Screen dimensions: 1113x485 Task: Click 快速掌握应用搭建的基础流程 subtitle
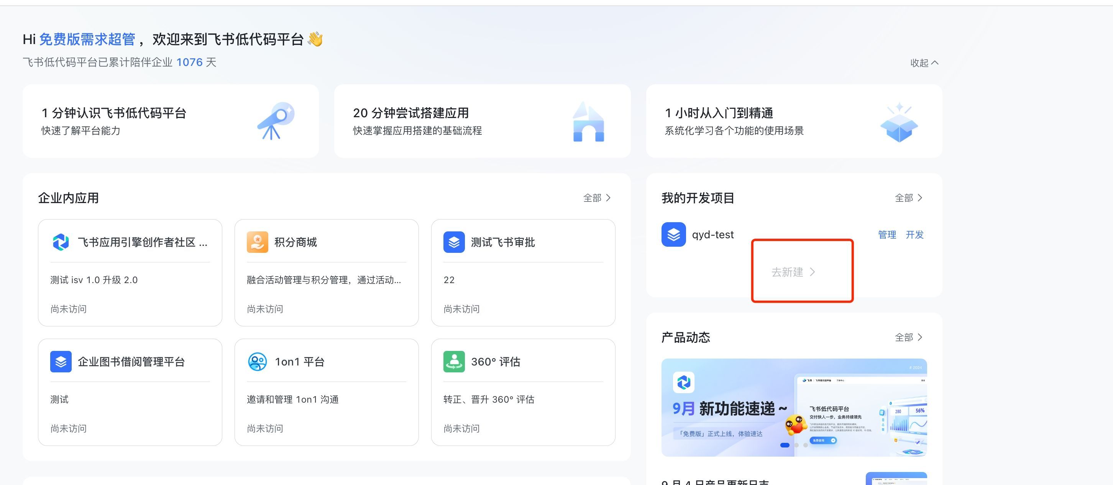pos(417,130)
